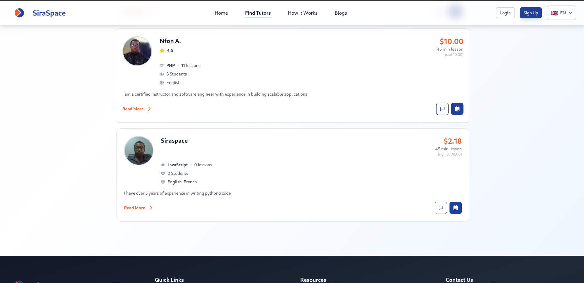Viewport: 584px width, 283px height.
Task: Click the Resources footer heading
Action: click(x=313, y=280)
